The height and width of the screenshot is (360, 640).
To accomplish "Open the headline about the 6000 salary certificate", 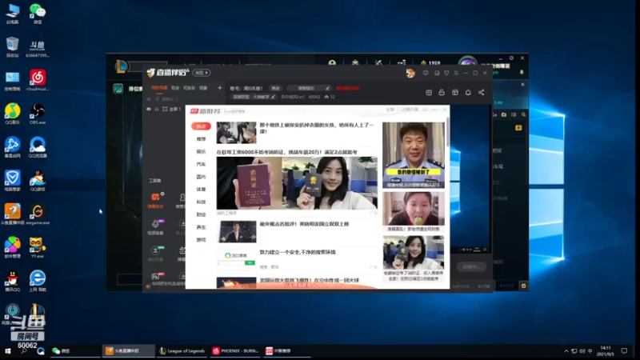I will tap(287, 152).
